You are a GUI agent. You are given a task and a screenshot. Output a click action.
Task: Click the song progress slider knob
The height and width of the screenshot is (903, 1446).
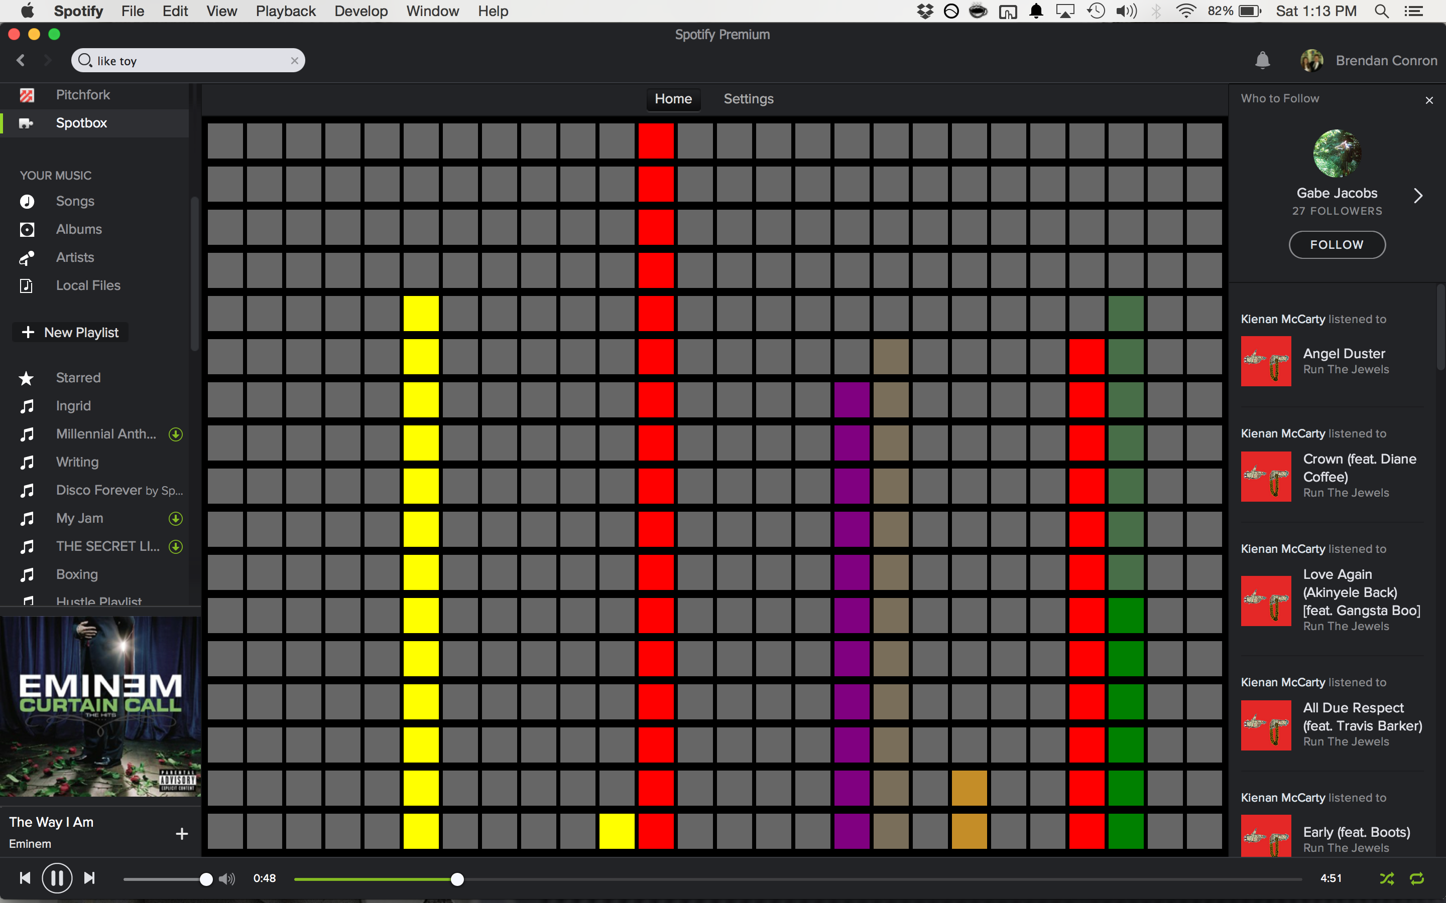[457, 878]
